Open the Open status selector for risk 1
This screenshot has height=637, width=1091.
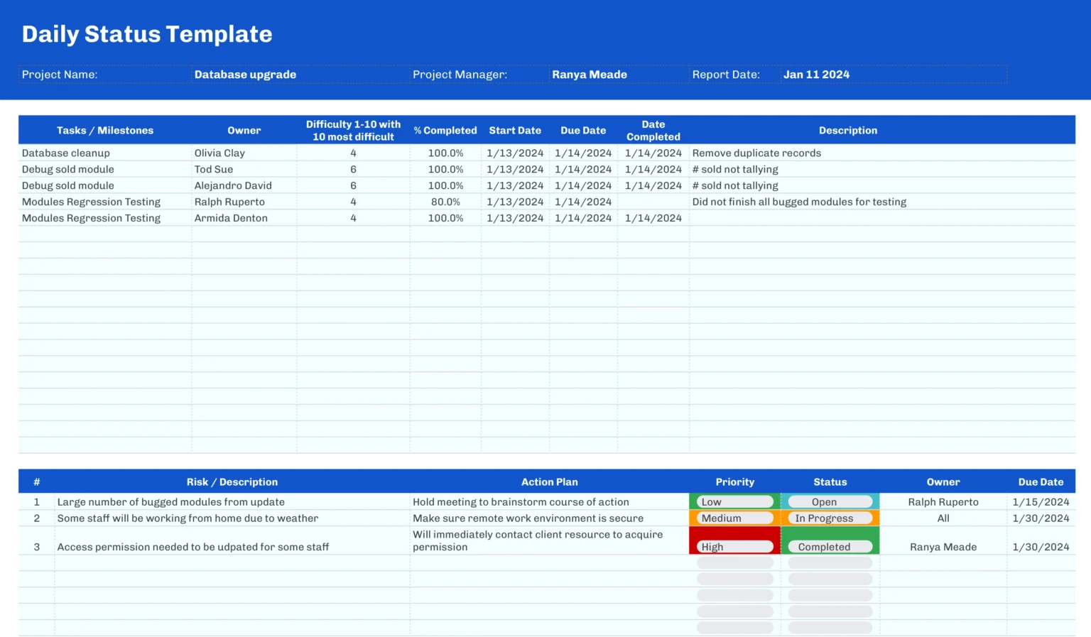[x=829, y=501]
